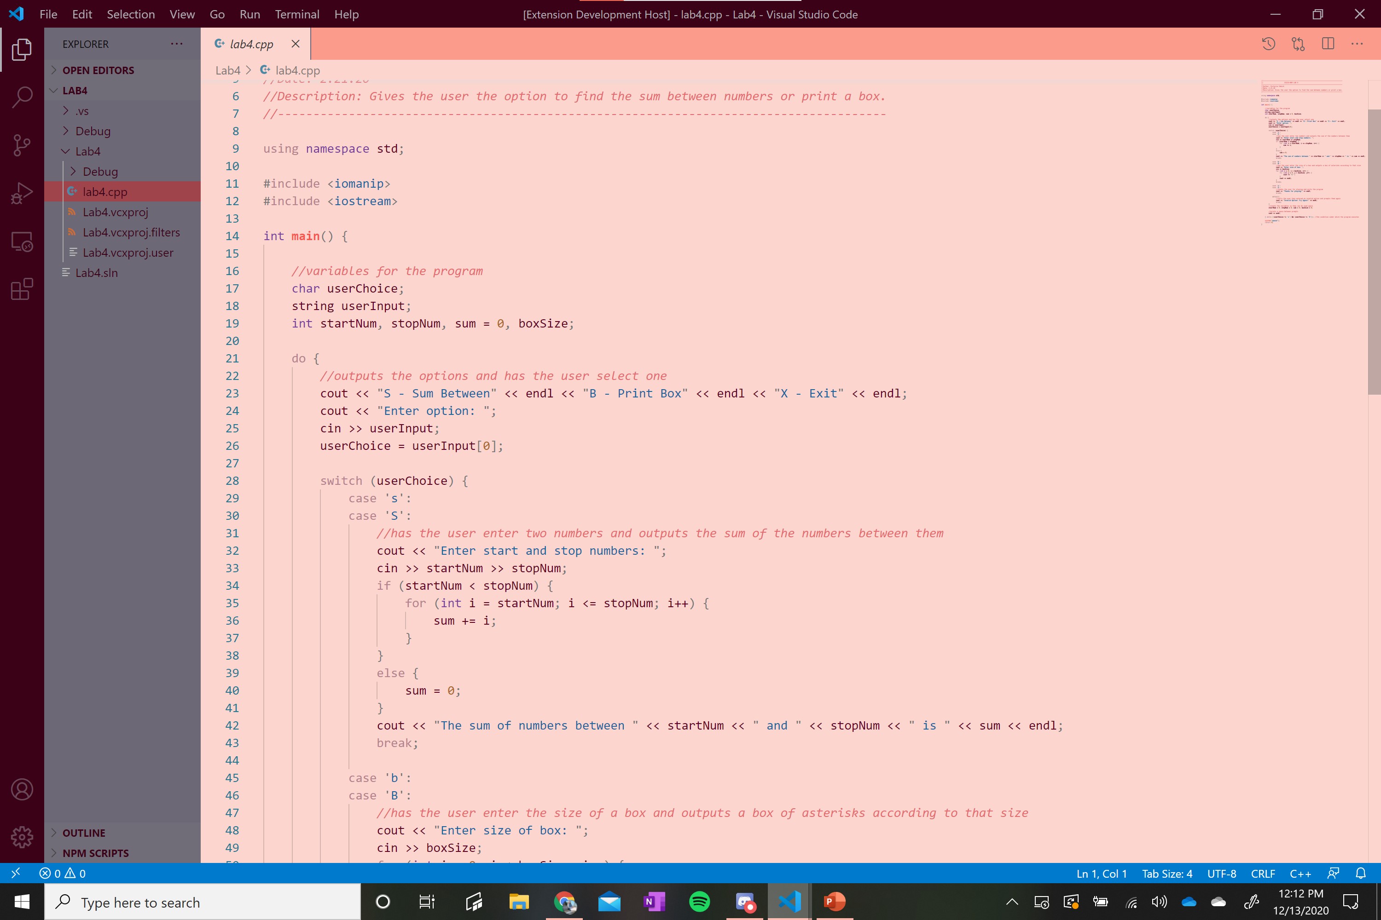Viewport: 1381px width, 920px height.
Task: Expand the OPEN EDITORS section
Action: 98,70
